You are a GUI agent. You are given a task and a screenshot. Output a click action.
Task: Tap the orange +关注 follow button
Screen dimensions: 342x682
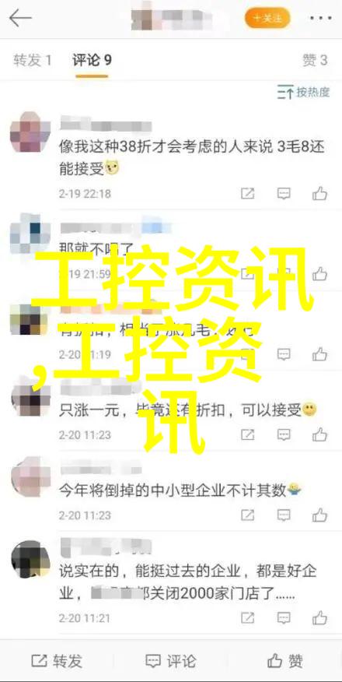pyautogui.click(x=267, y=18)
